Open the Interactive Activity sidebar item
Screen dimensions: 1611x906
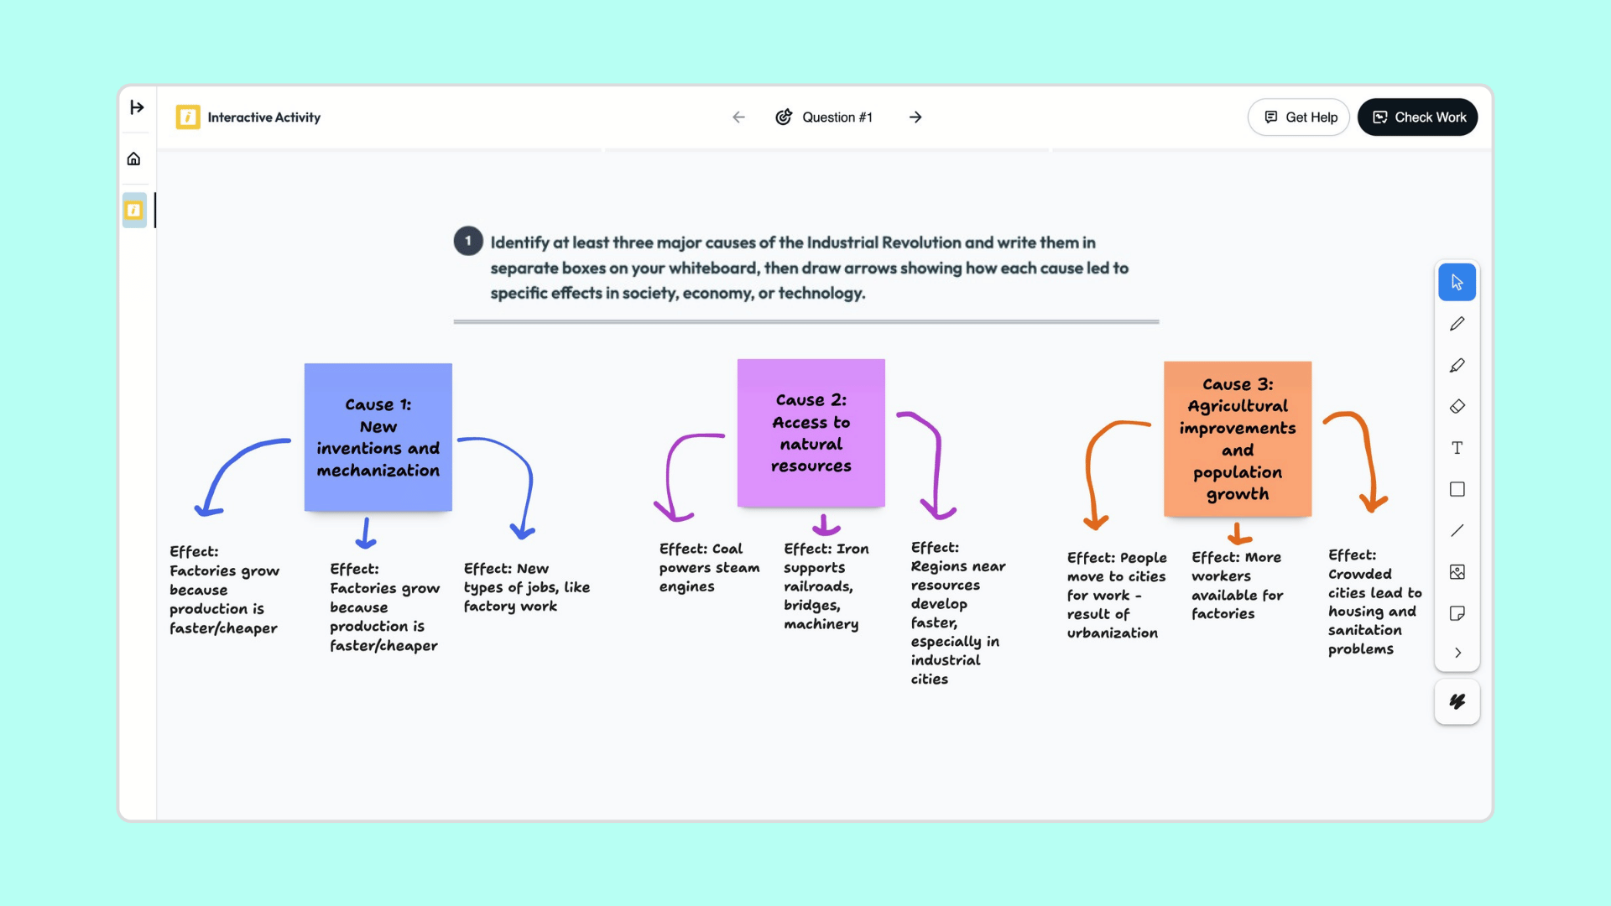click(x=134, y=210)
